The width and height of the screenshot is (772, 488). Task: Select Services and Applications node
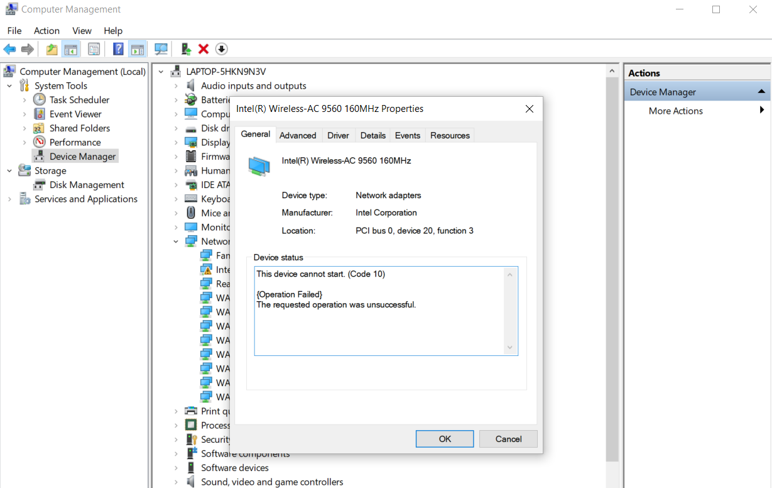click(85, 199)
